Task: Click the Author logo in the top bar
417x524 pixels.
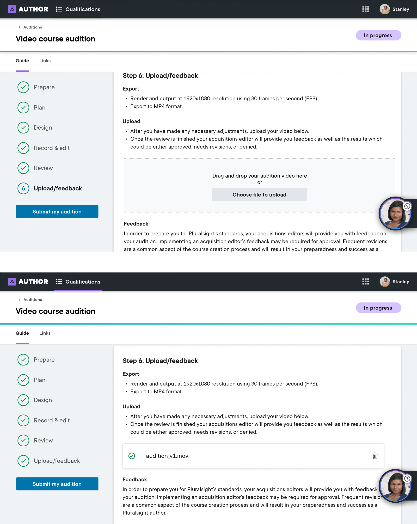Action: click(x=28, y=9)
